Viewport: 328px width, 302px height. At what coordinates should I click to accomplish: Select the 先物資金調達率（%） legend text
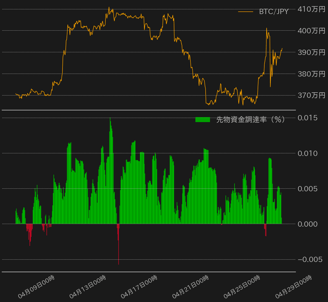251,119
